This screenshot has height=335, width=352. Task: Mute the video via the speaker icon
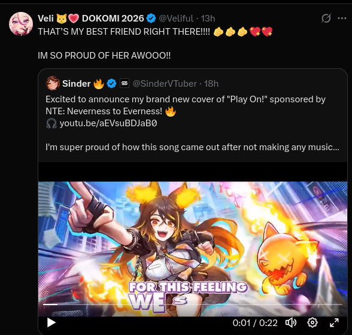coord(291,322)
